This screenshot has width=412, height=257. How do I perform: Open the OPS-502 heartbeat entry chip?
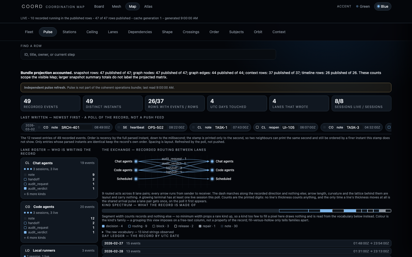(151, 127)
